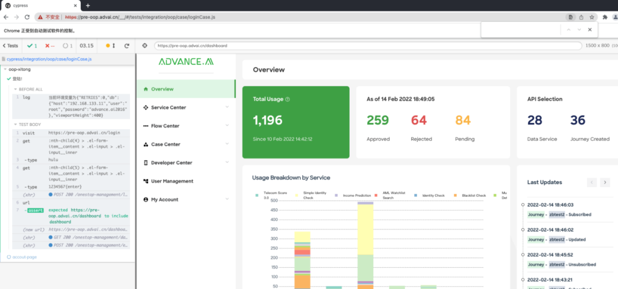618x289 pixels.
Task: Go back to the Tests list
Action: click(10, 46)
